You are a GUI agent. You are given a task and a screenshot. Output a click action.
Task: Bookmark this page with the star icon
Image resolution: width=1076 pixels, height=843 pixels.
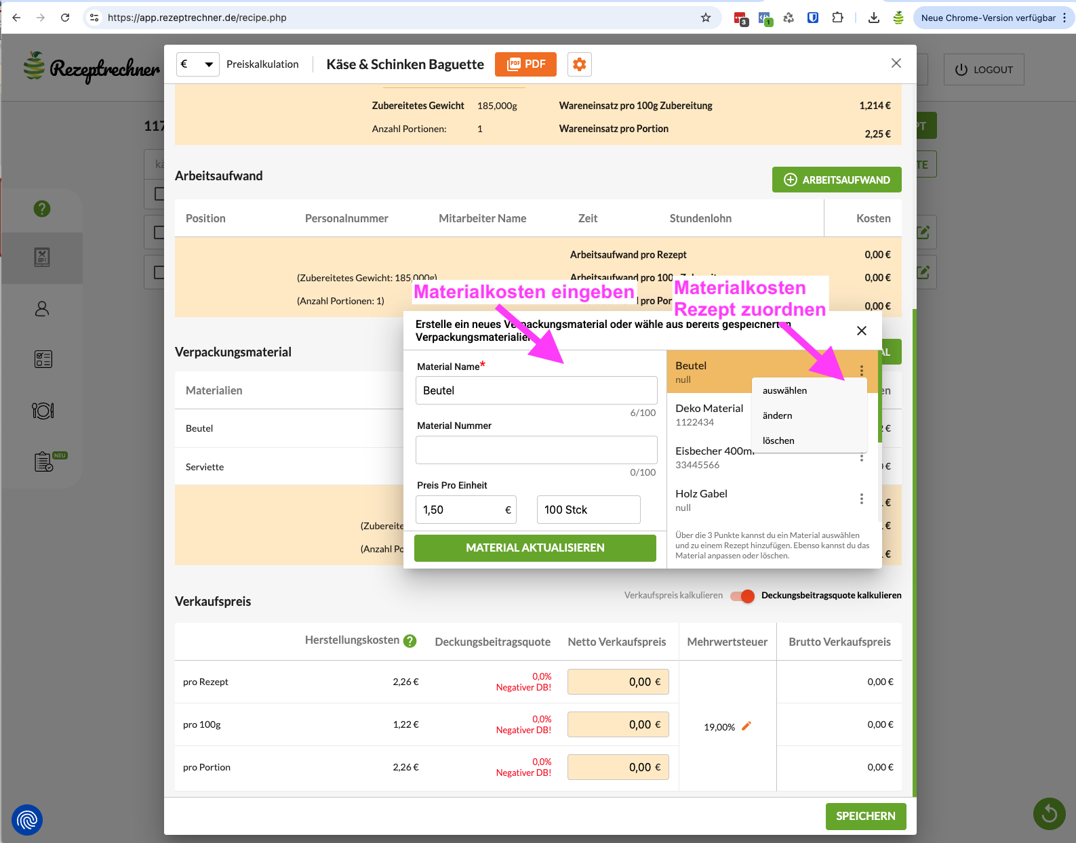coord(706,18)
